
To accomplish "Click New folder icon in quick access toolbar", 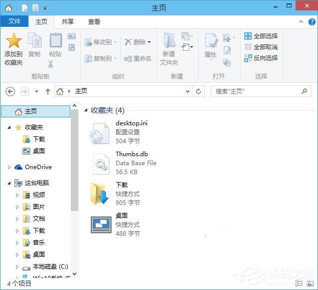I will pyautogui.click(x=35, y=8).
